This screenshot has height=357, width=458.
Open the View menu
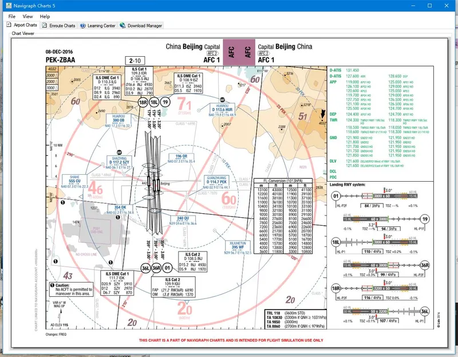[27, 17]
